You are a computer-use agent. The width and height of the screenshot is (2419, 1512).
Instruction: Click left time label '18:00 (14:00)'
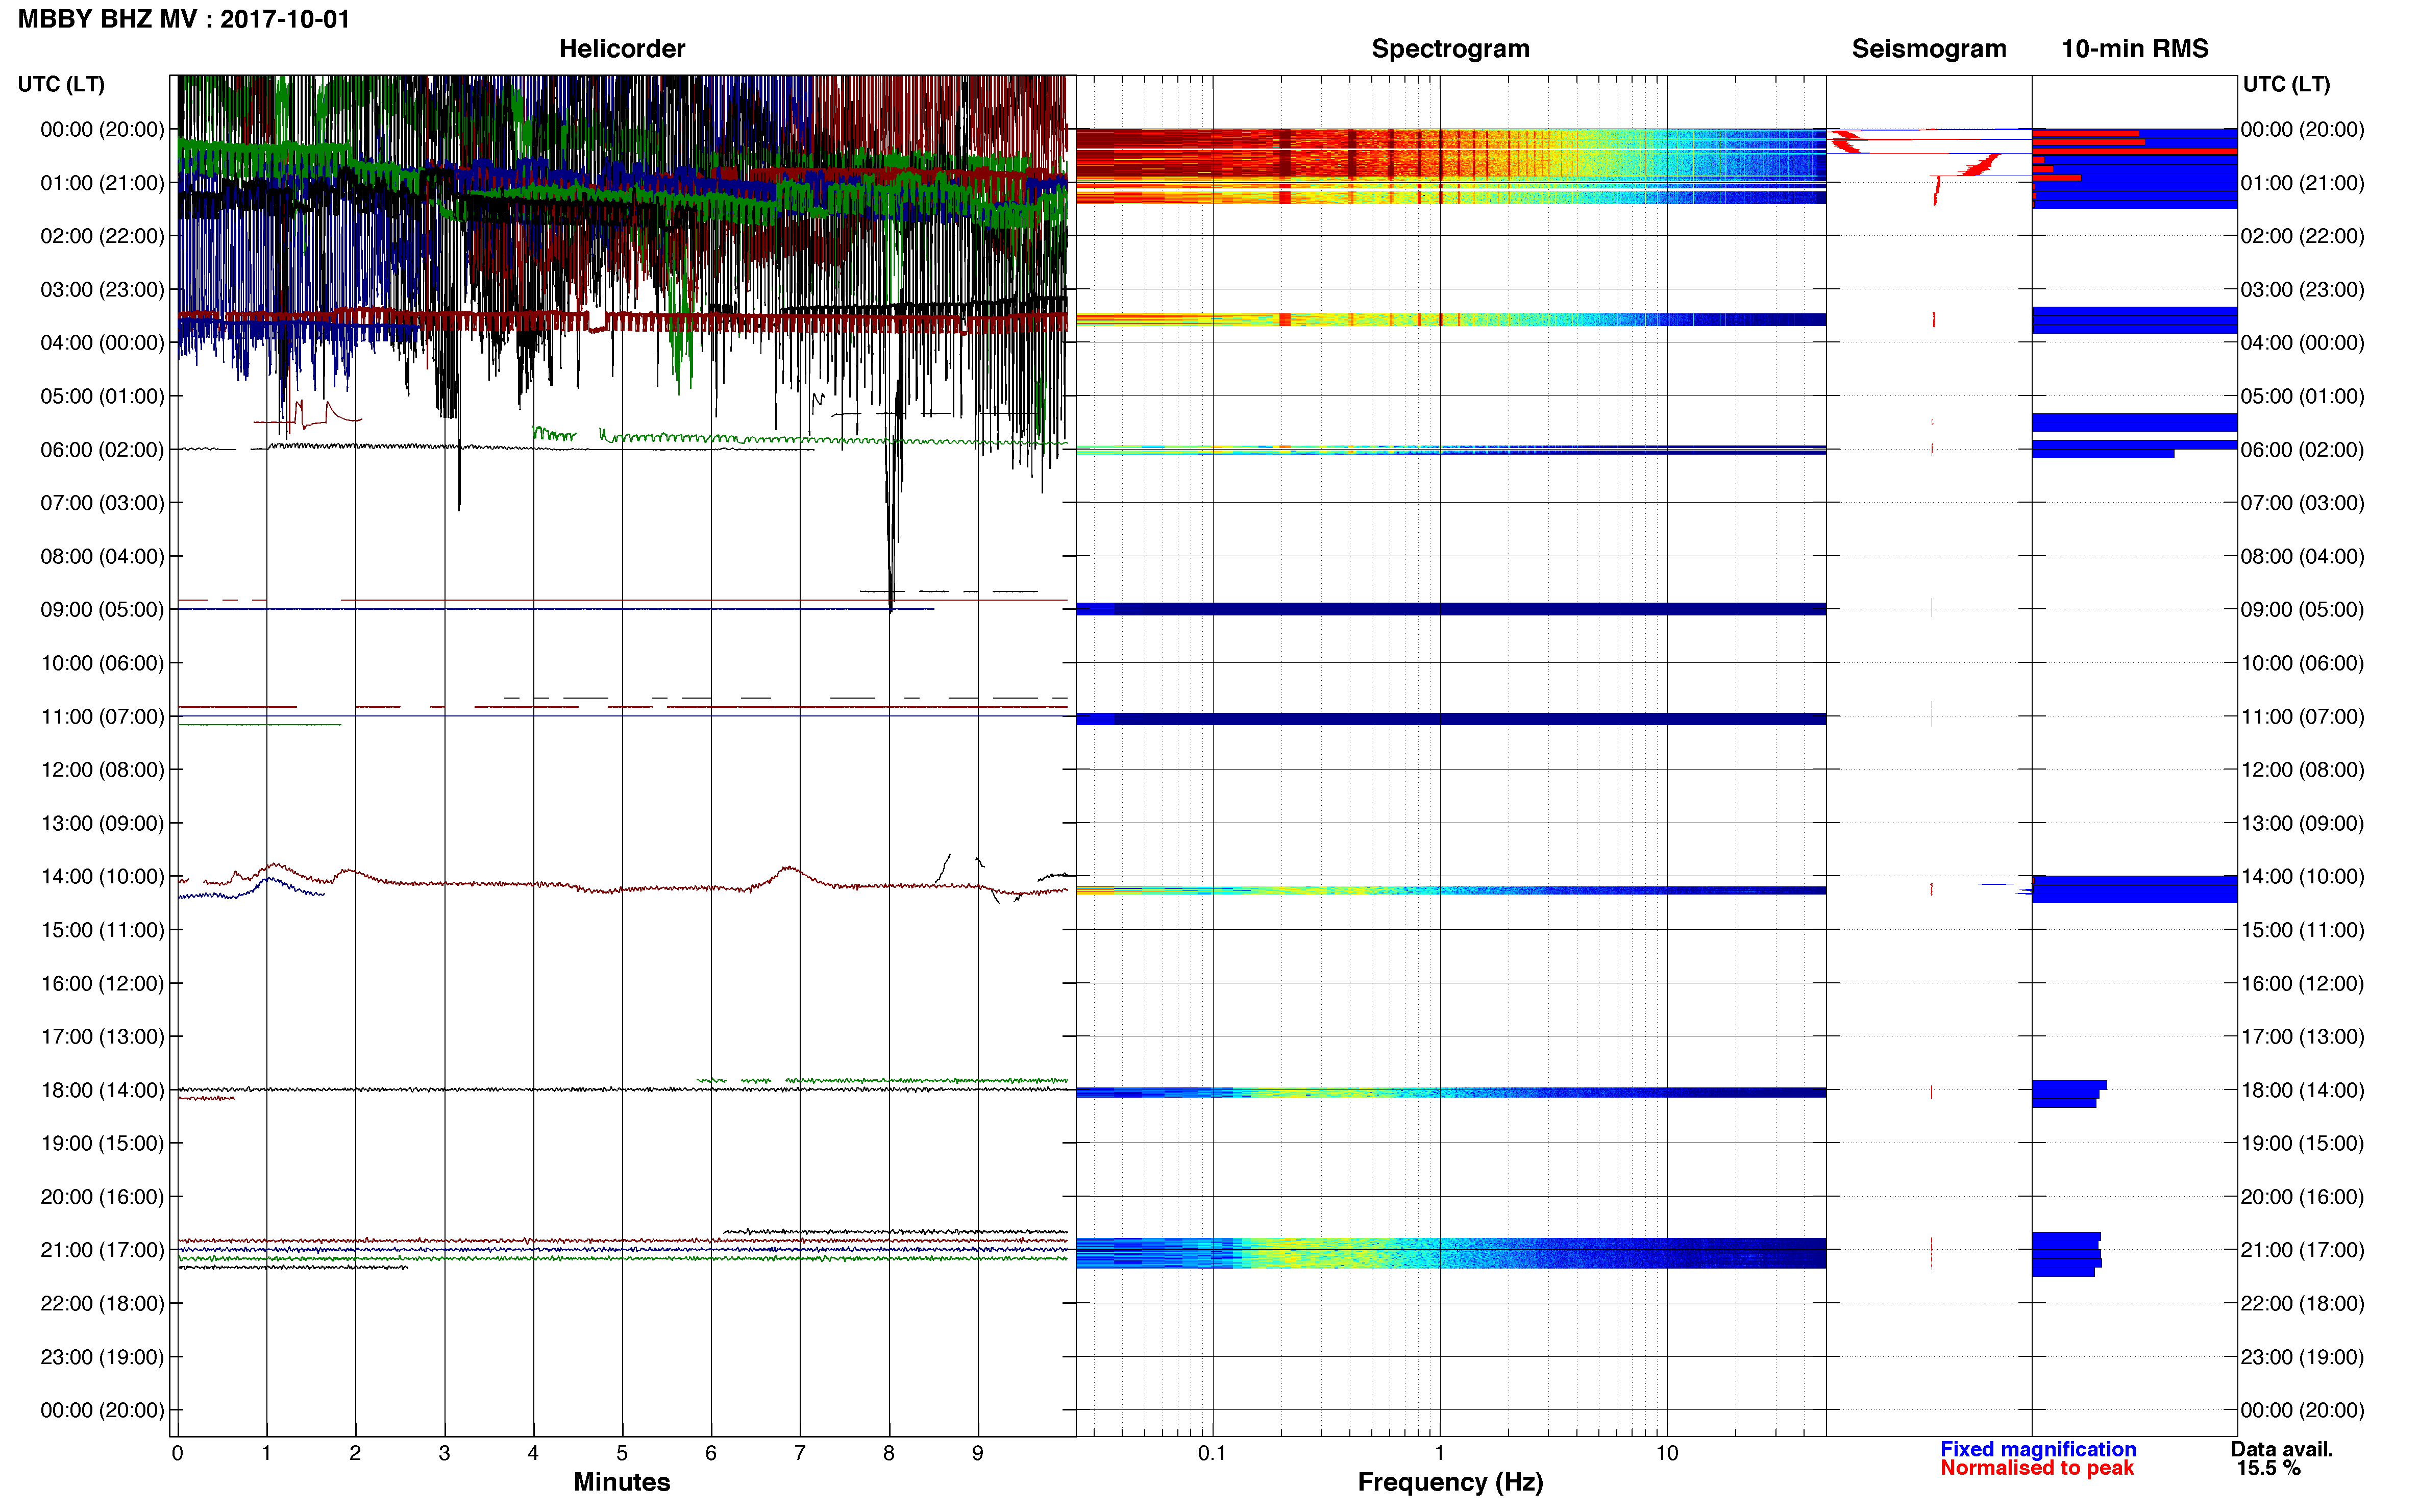coord(102,1091)
